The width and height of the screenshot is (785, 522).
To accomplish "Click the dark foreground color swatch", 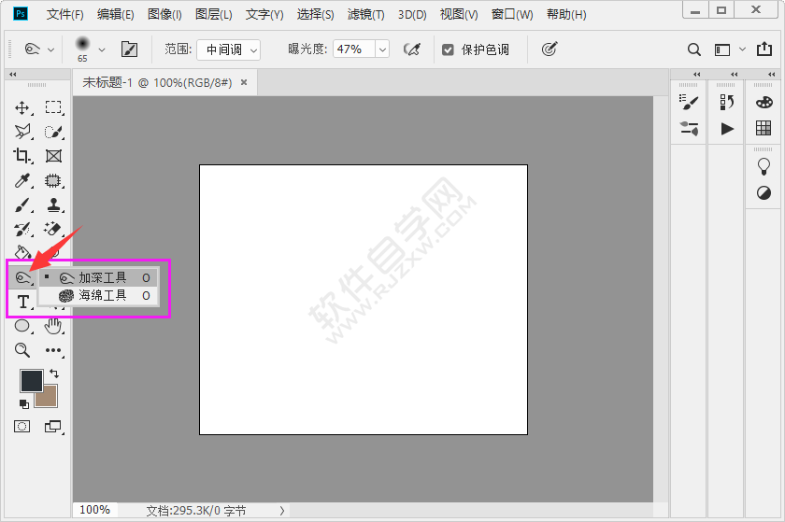I will (31, 381).
